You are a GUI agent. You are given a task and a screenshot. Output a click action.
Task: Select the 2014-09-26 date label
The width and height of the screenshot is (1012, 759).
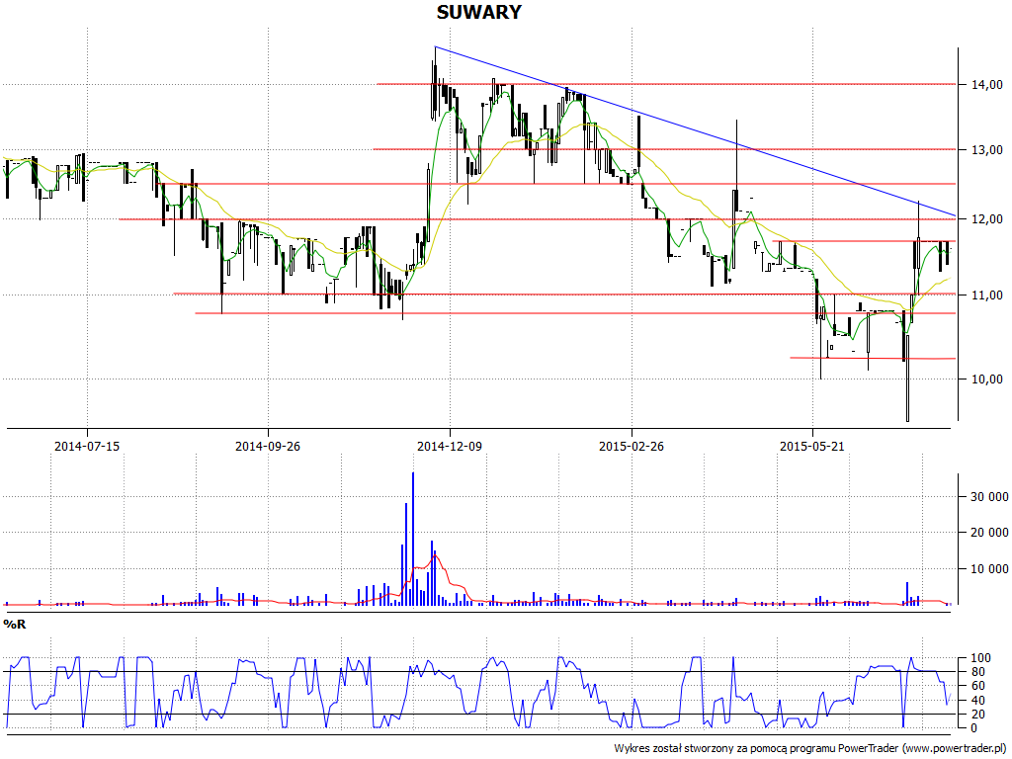click(268, 446)
